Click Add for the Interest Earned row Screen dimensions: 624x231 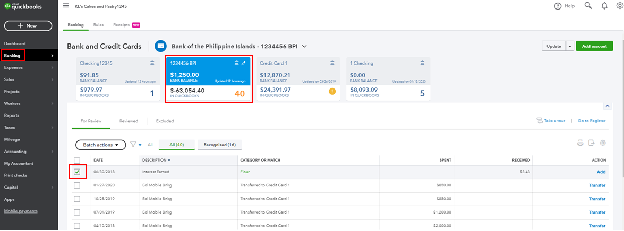pos(601,172)
